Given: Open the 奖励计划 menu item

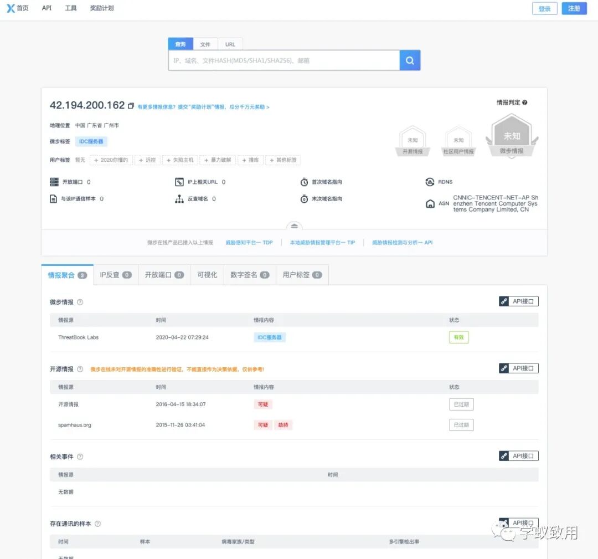Looking at the screenshot, I should 102,8.
